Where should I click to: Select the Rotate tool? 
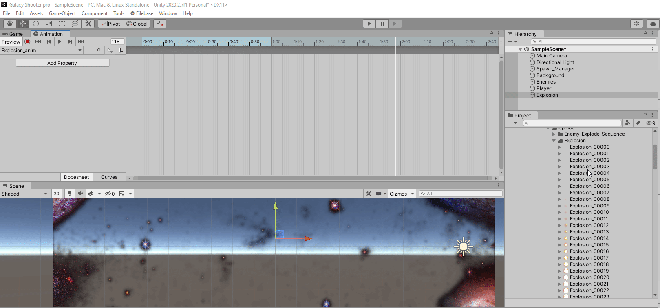[x=35, y=24]
